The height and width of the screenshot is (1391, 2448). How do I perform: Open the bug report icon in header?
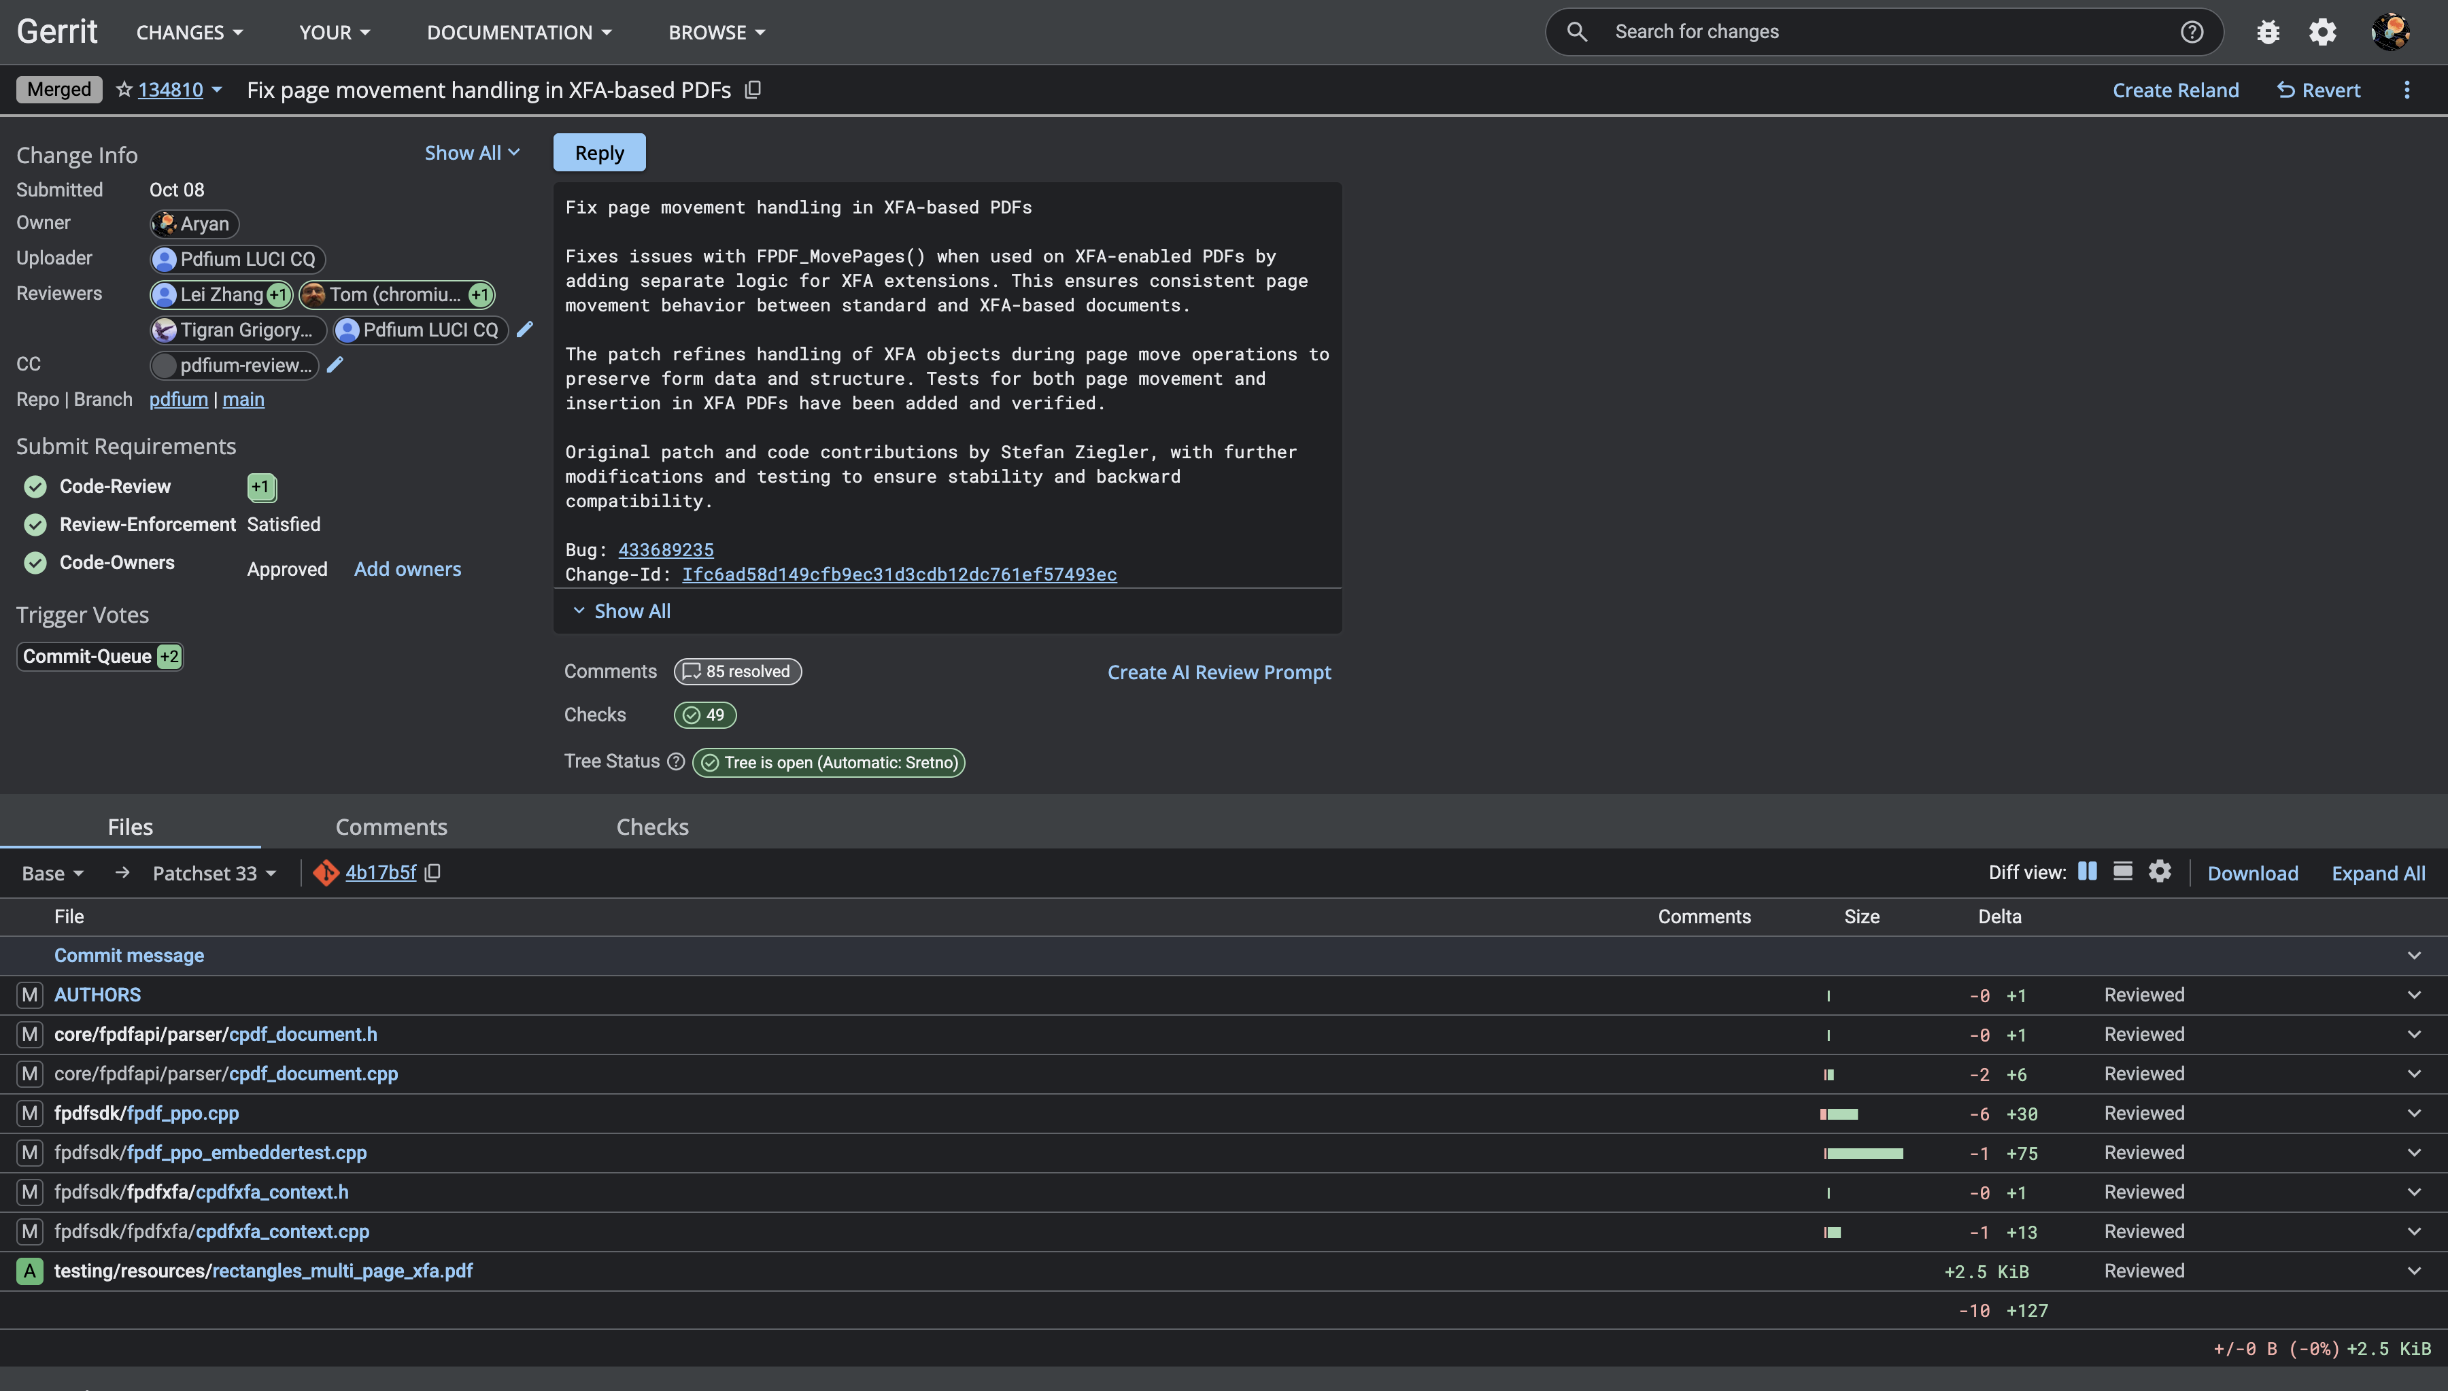(x=2267, y=33)
